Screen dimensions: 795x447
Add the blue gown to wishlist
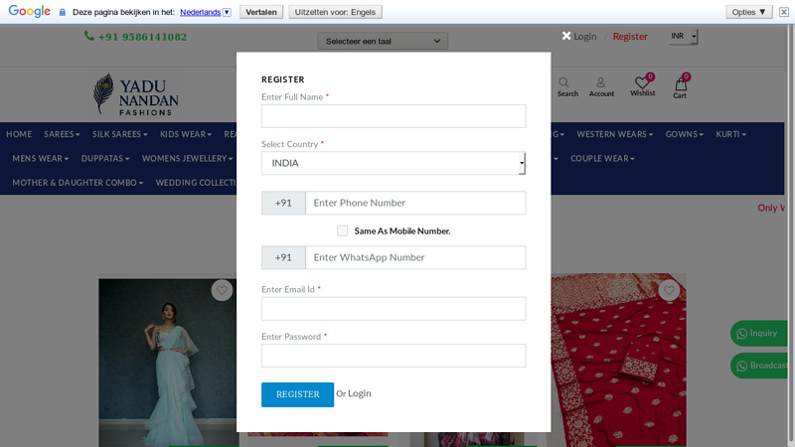[x=222, y=290]
